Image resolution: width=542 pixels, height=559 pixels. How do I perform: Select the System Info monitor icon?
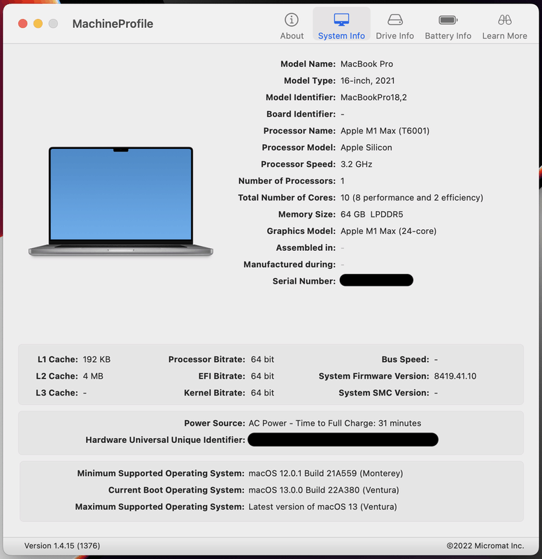[x=341, y=20]
